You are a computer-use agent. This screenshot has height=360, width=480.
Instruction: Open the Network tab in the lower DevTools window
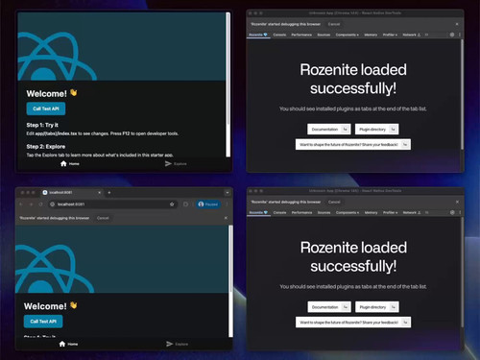[412, 212]
